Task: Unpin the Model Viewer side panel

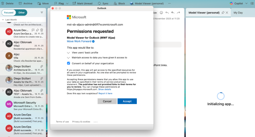Action: click(223, 13)
